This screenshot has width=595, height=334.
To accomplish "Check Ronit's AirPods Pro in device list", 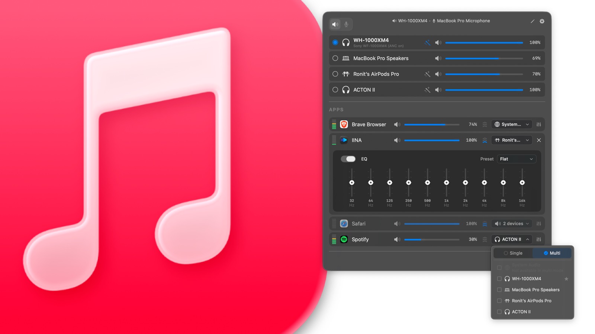I will pos(499,301).
